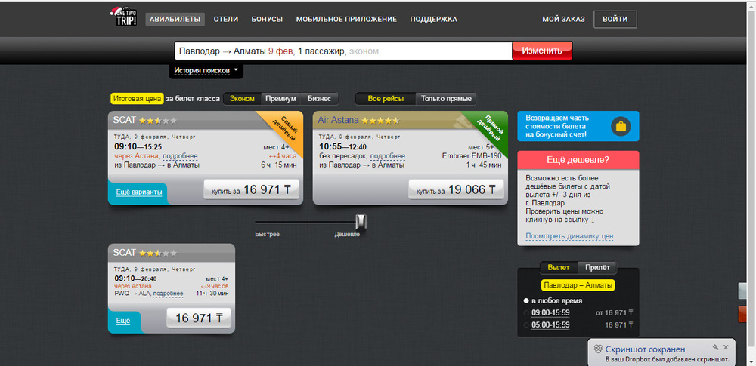
Task: Switch to Вылет tab
Action: tap(559, 267)
